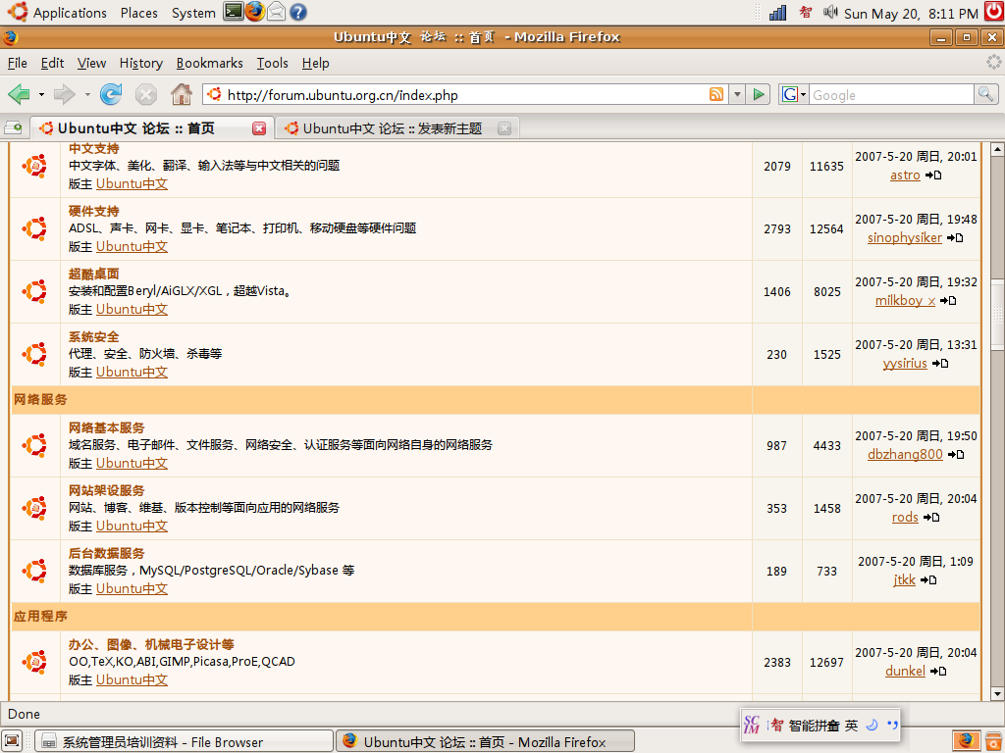
Task: Expand the URL bar history dropdown
Action: [x=737, y=95]
